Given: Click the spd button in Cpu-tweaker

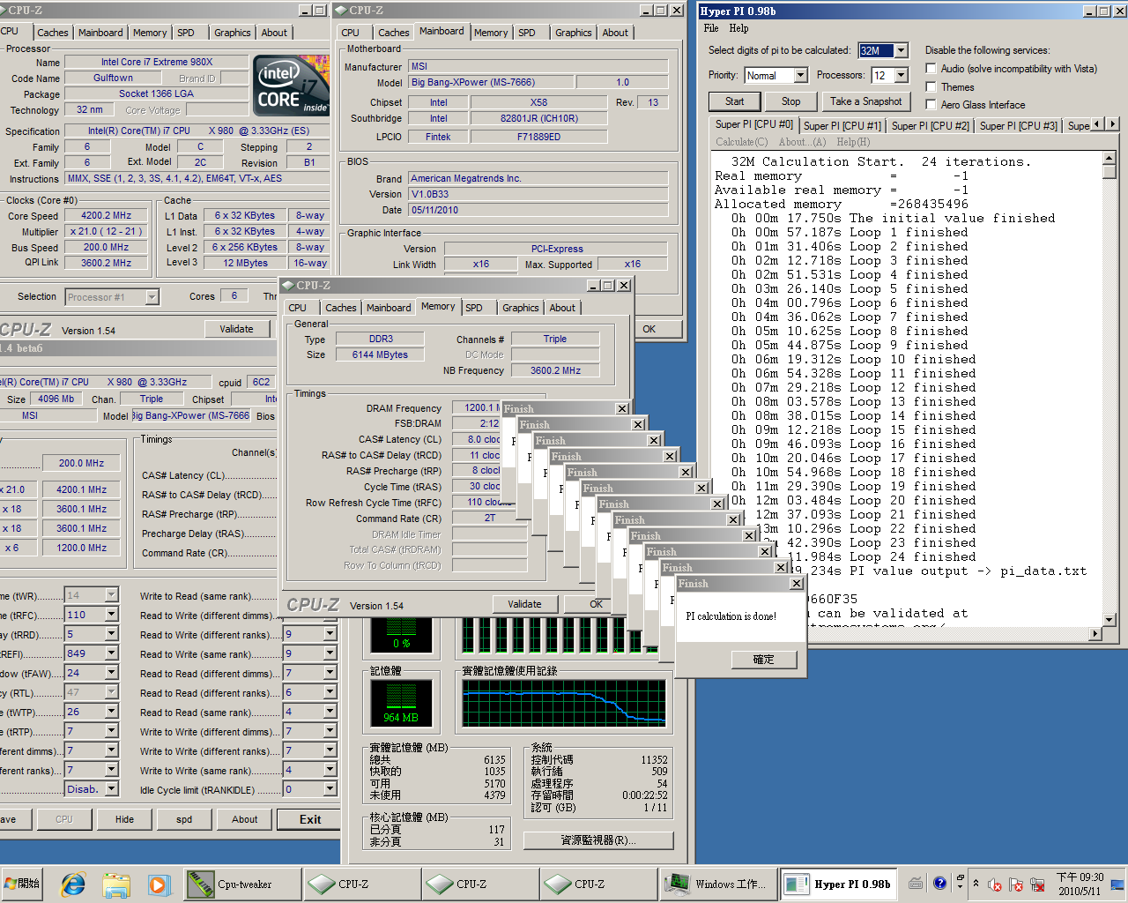Looking at the screenshot, I should coord(183,819).
